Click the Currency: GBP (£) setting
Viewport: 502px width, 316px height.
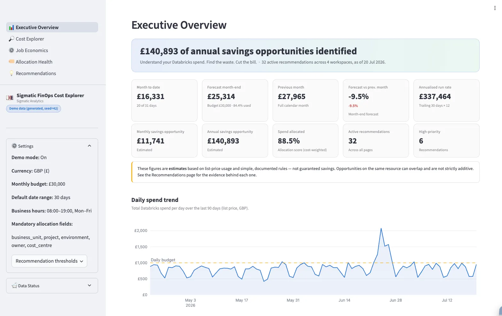[30, 171]
